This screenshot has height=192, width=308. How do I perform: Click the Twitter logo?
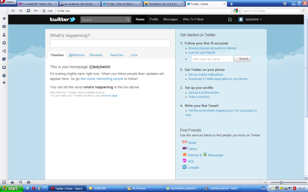tap(63, 19)
